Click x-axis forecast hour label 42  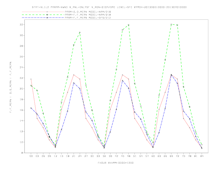point(116,156)
